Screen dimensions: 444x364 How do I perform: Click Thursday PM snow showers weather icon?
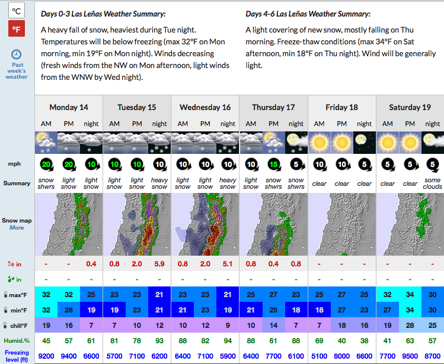273,143
